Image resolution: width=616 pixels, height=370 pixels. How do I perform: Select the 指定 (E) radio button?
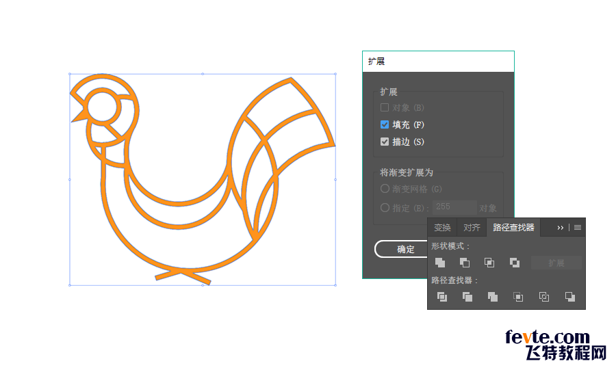click(385, 207)
